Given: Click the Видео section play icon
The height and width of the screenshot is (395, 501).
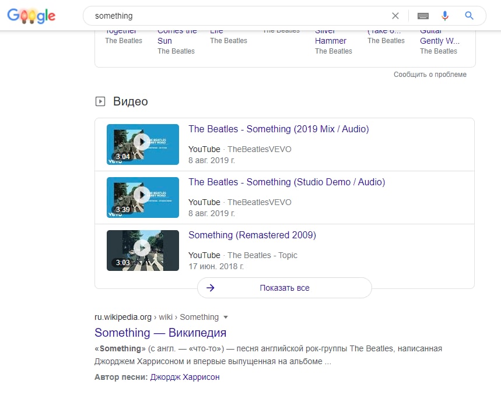Looking at the screenshot, I should pyautogui.click(x=100, y=101).
